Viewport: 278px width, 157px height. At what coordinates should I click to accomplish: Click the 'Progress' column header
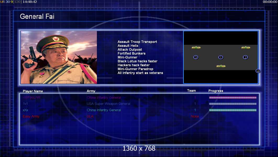click(x=216, y=91)
